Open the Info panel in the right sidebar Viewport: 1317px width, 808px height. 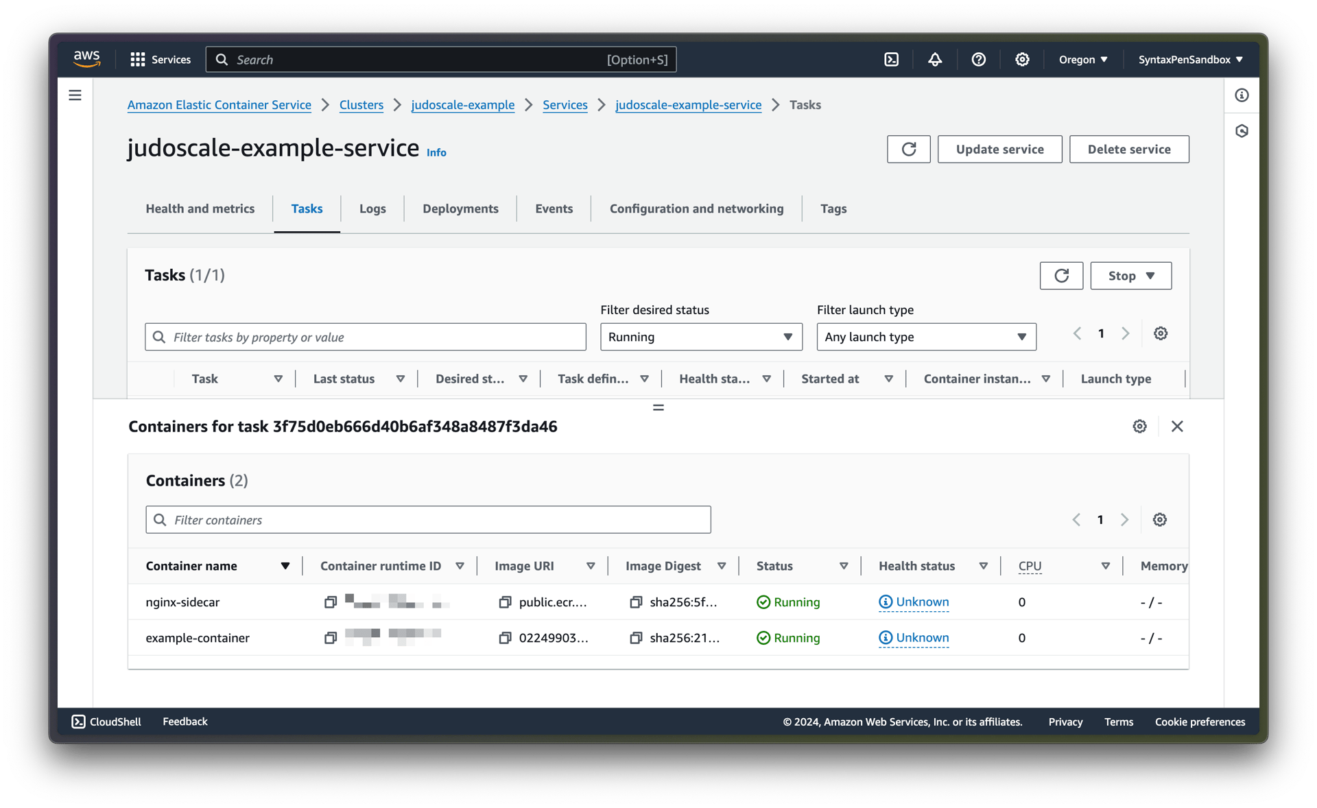pyautogui.click(x=1242, y=95)
